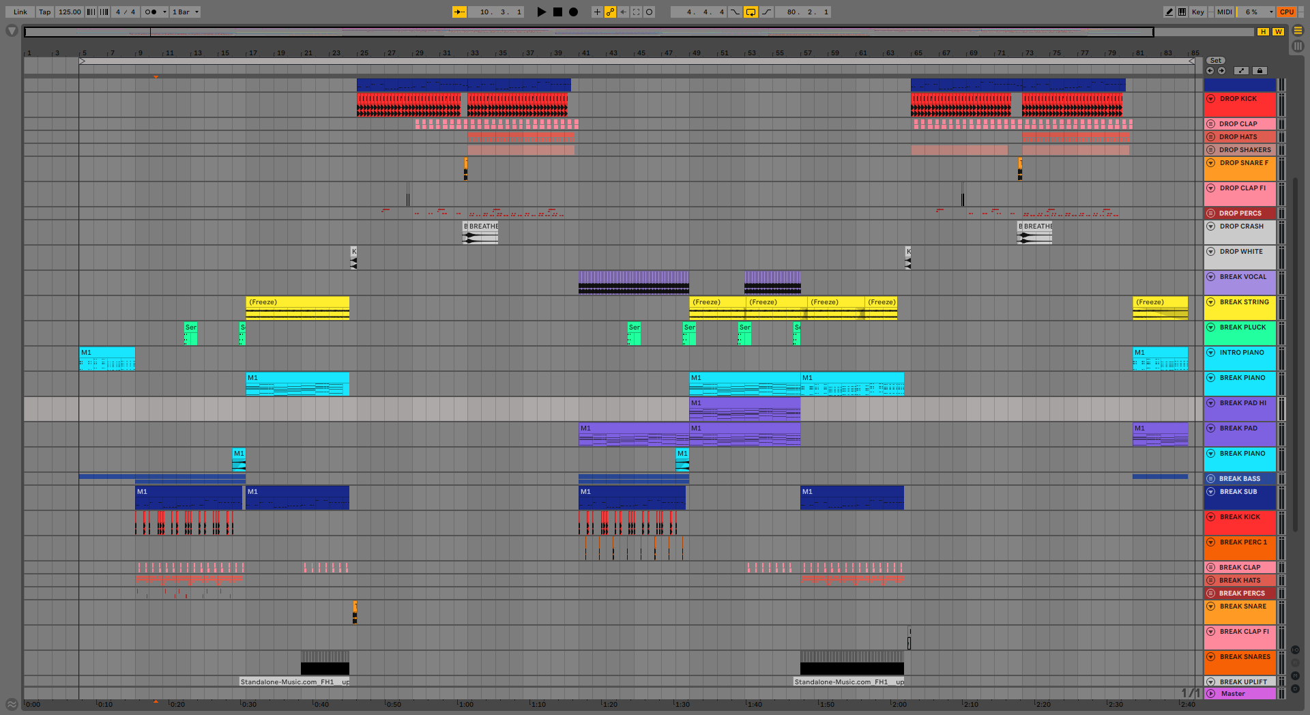Toggle the MIDI Map Mode switch

coord(1225,12)
